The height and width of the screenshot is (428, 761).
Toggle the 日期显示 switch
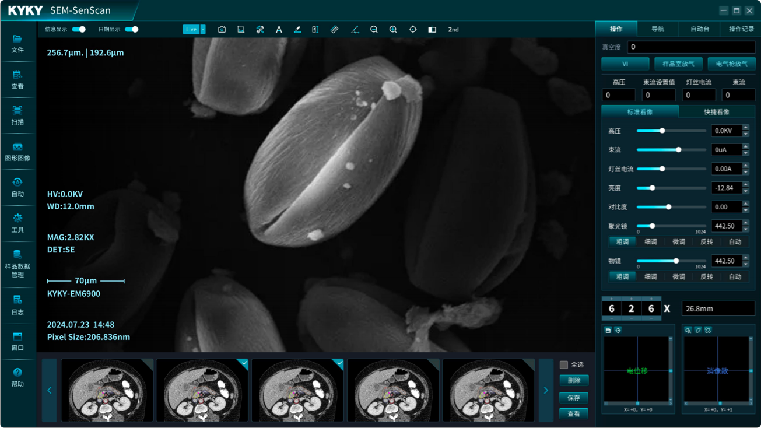132,29
